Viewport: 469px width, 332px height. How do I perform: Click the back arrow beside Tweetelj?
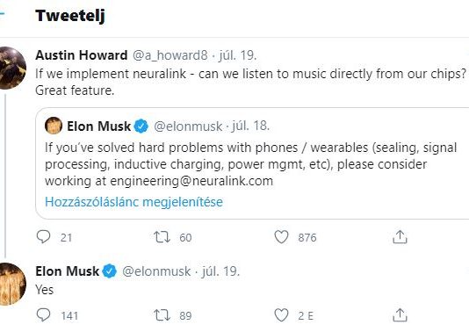pos(2,13)
